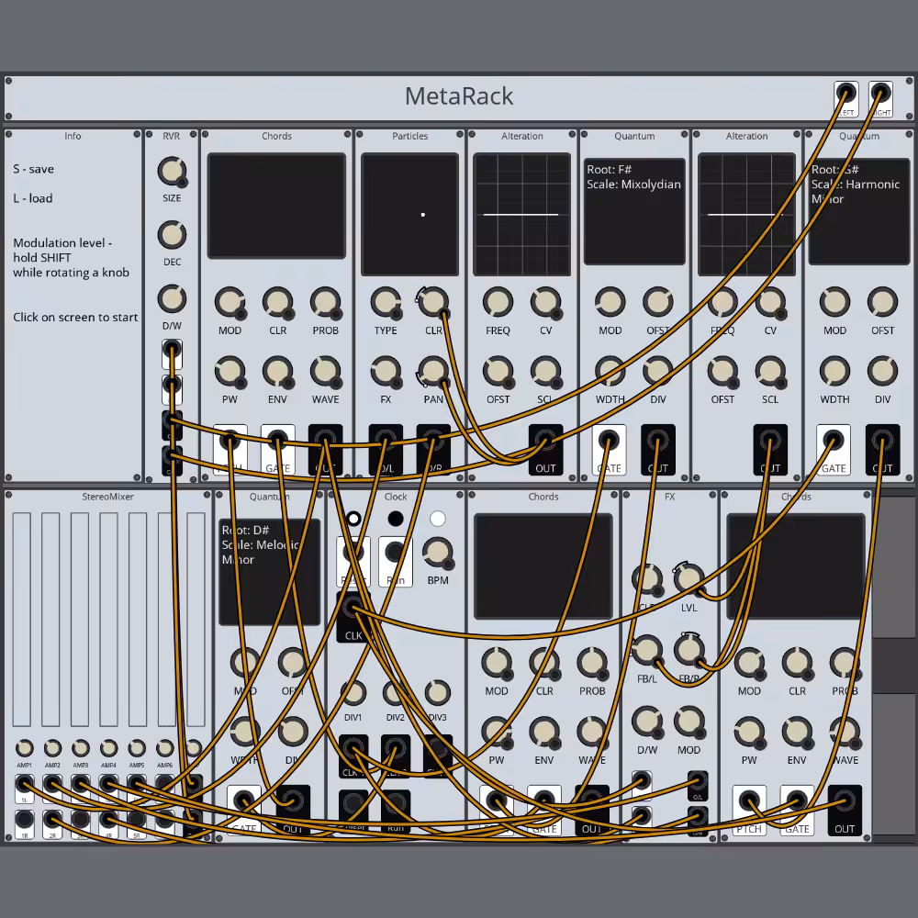Click MOD knob on Chords between Clock and FX
The height and width of the screenshot is (918, 918).
coord(497,663)
